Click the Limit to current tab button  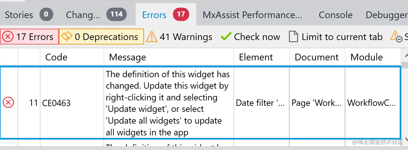(x=335, y=37)
